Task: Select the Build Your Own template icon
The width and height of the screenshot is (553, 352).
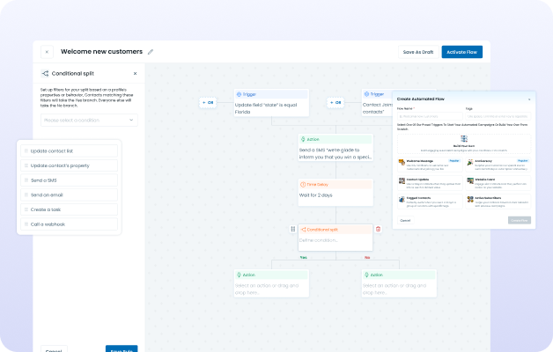Action: (x=463, y=137)
